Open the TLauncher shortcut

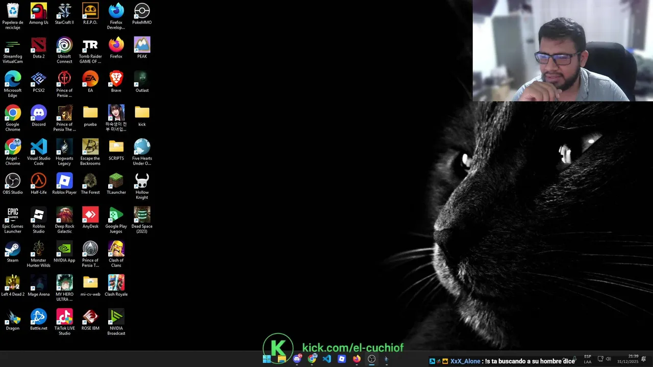pos(116,183)
